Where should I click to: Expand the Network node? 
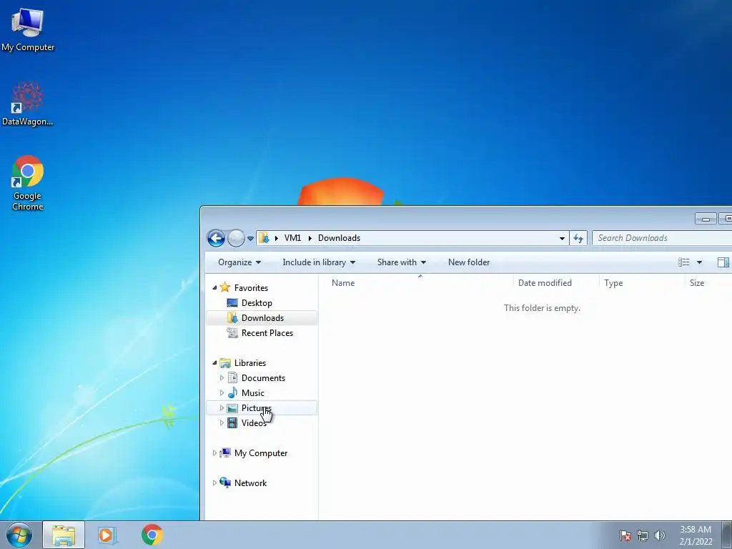tap(214, 483)
